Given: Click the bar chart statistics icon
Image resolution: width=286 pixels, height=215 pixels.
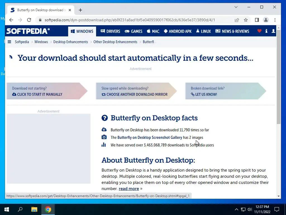Looking at the screenshot, I should 104,145.
